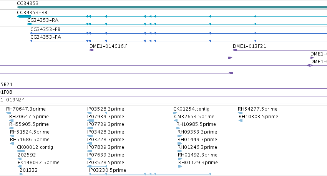Click the CG34353-RB transcript label
The width and height of the screenshot is (327, 176).
tap(32, 13)
